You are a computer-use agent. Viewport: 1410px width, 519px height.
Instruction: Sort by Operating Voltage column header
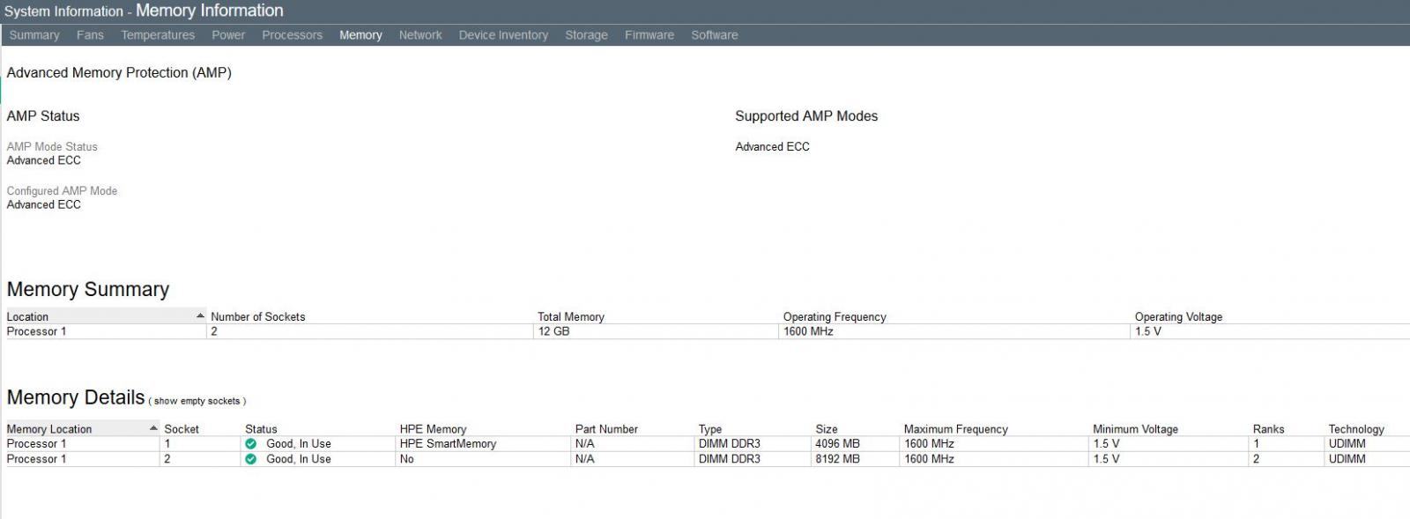coord(1178,317)
